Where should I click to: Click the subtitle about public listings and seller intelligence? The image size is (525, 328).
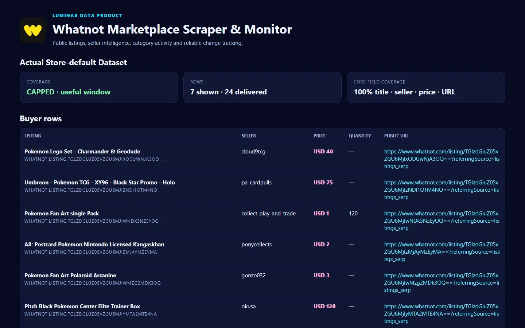point(148,43)
